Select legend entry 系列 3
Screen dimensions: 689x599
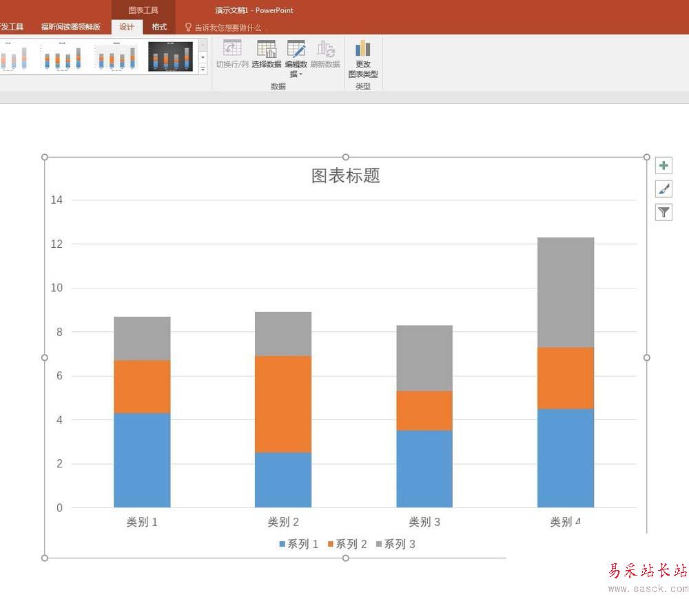400,544
